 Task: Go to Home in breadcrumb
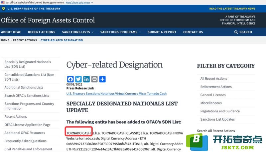(5, 40)
